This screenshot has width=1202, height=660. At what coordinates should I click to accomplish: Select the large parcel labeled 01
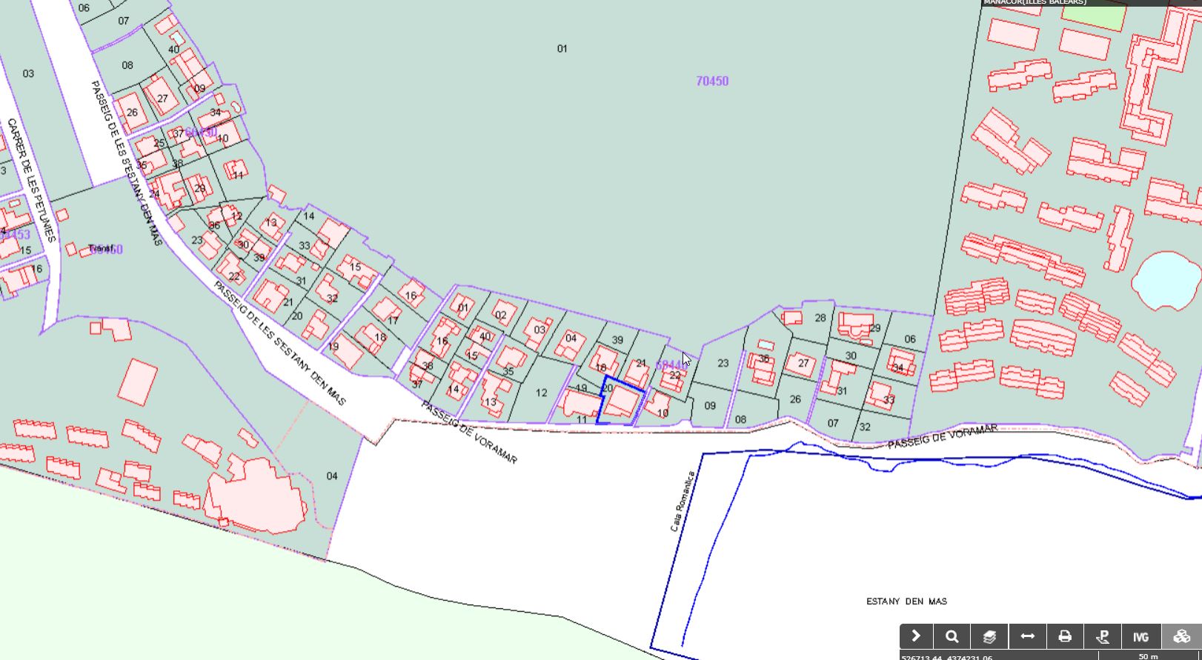coord(562,49)
